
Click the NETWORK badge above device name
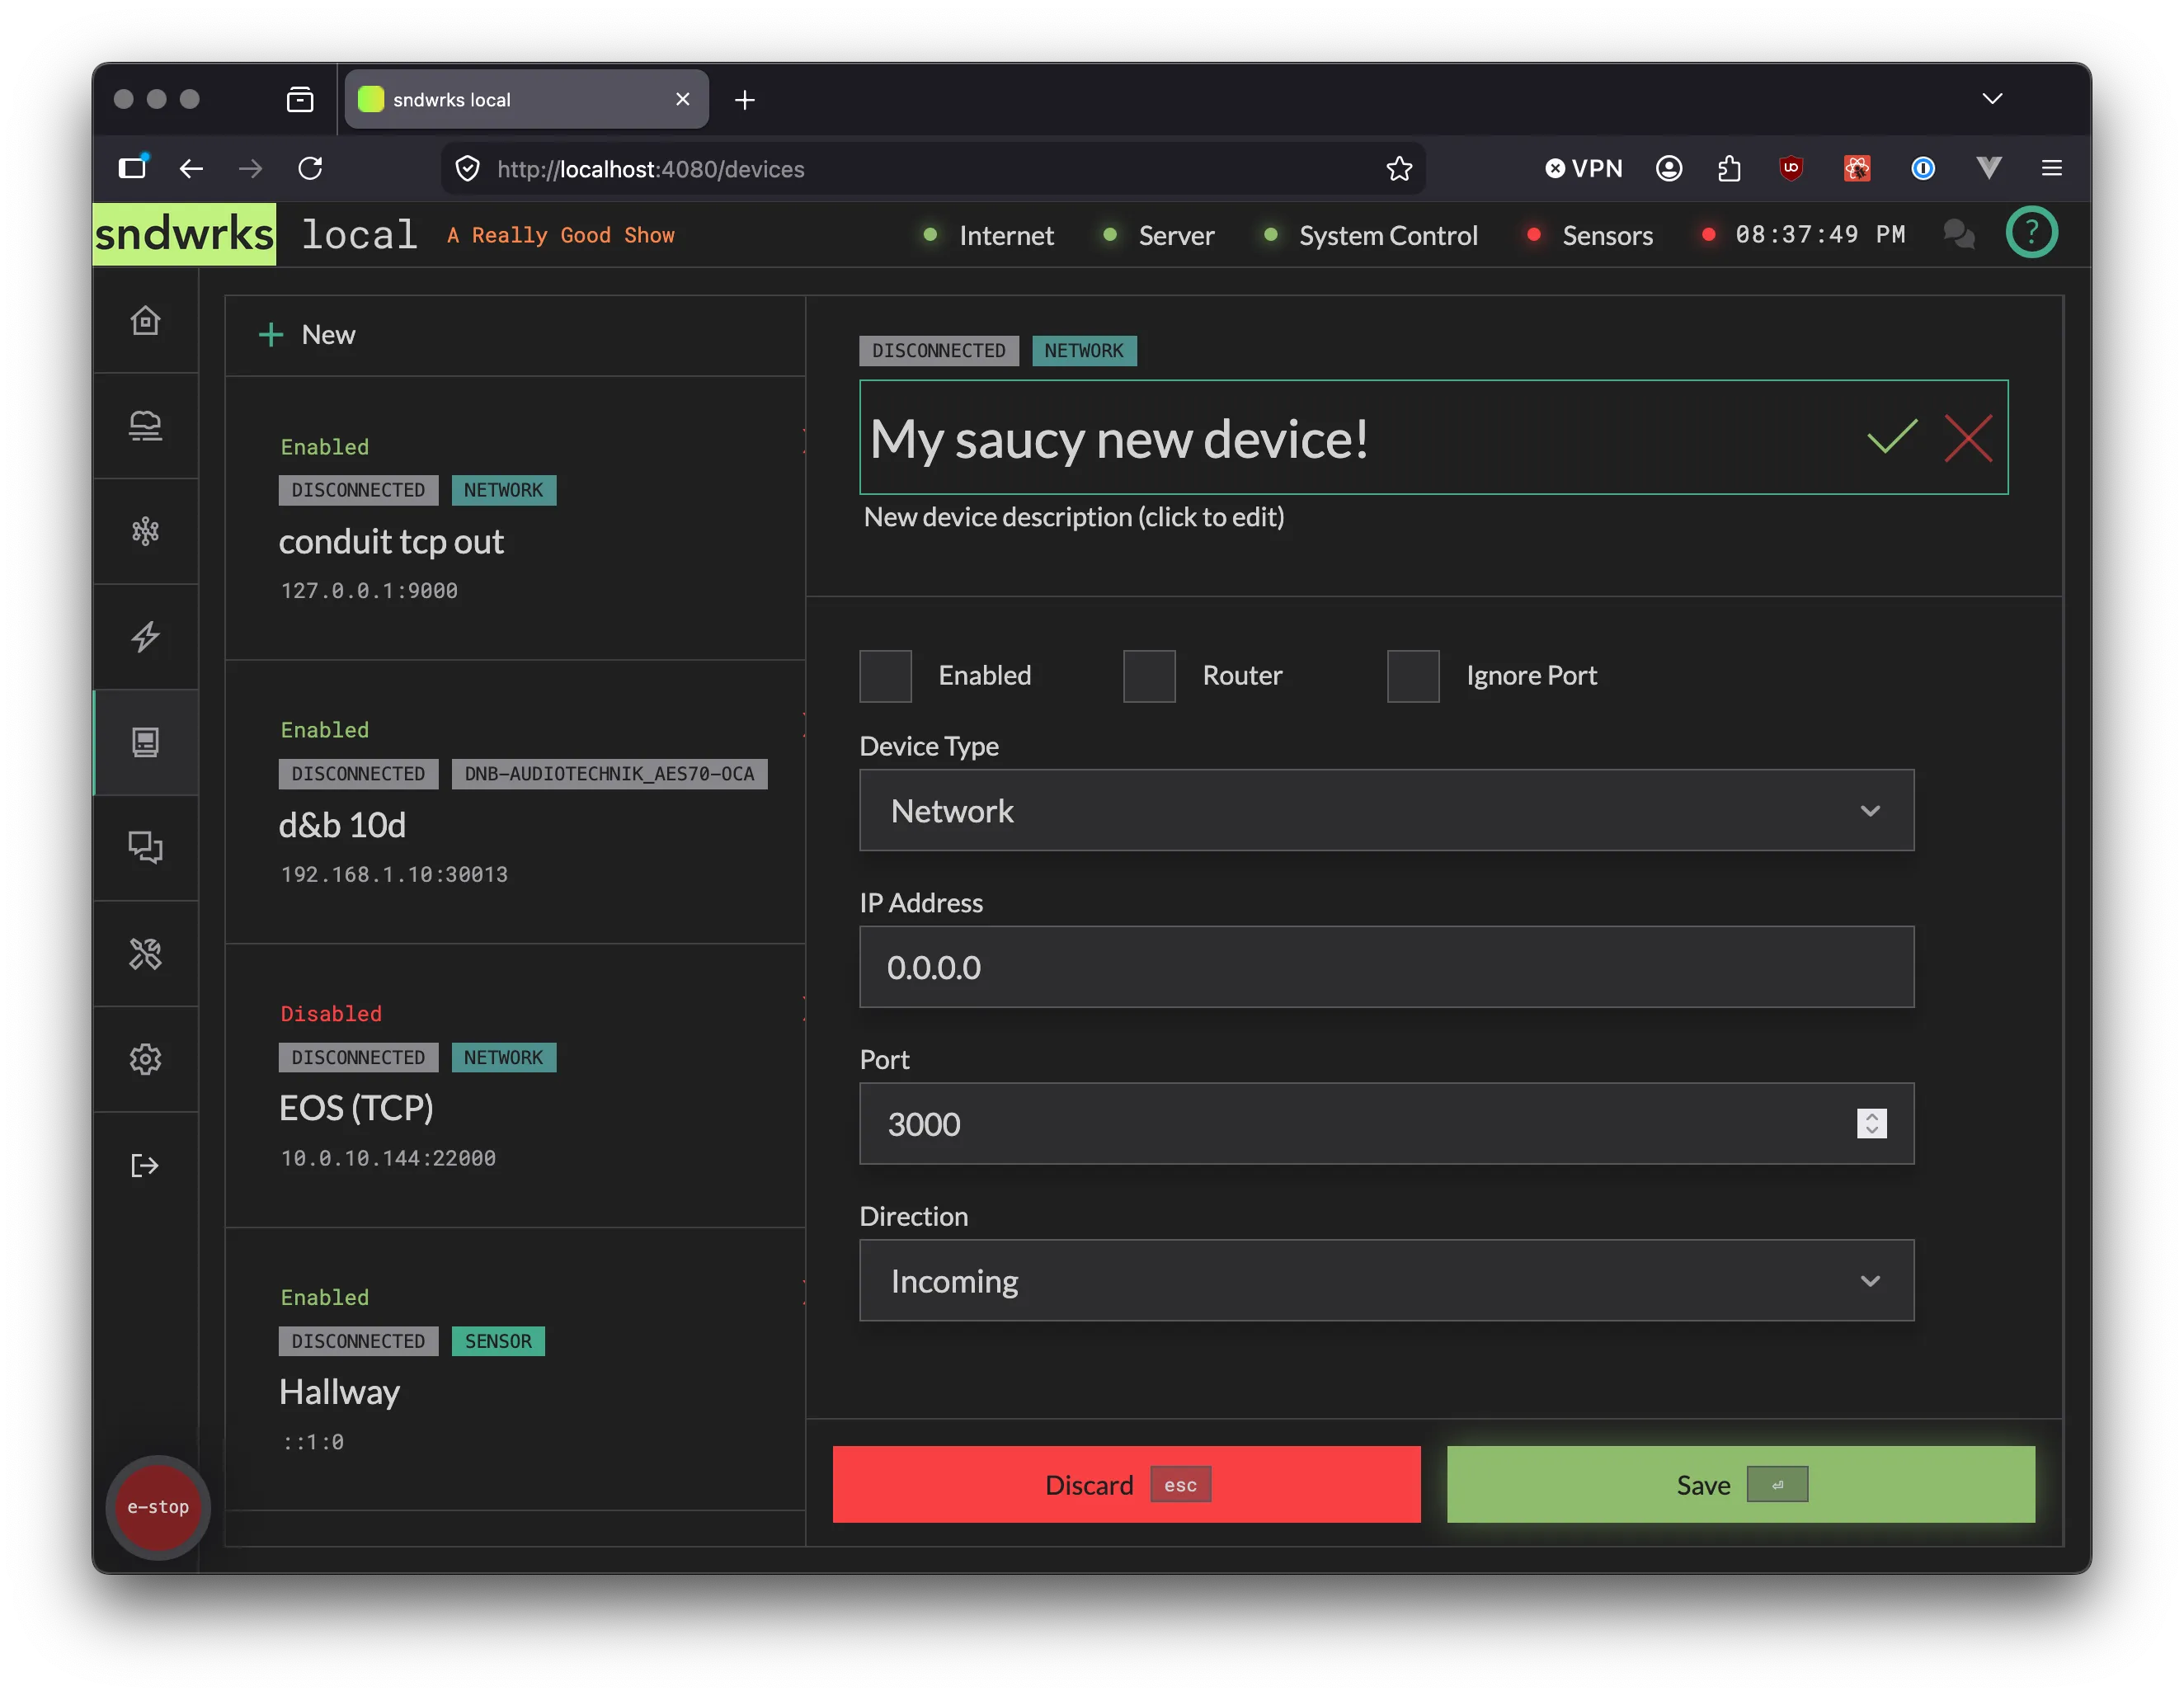coord(1084,350)
